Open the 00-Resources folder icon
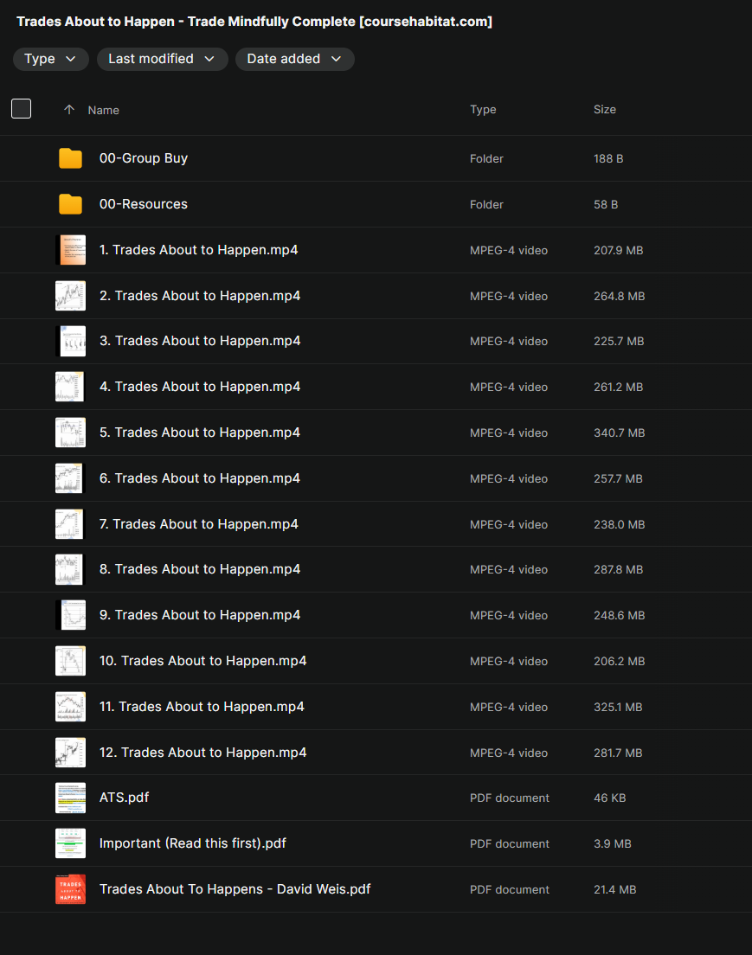752x955 pixels. (x=70, y=204)
